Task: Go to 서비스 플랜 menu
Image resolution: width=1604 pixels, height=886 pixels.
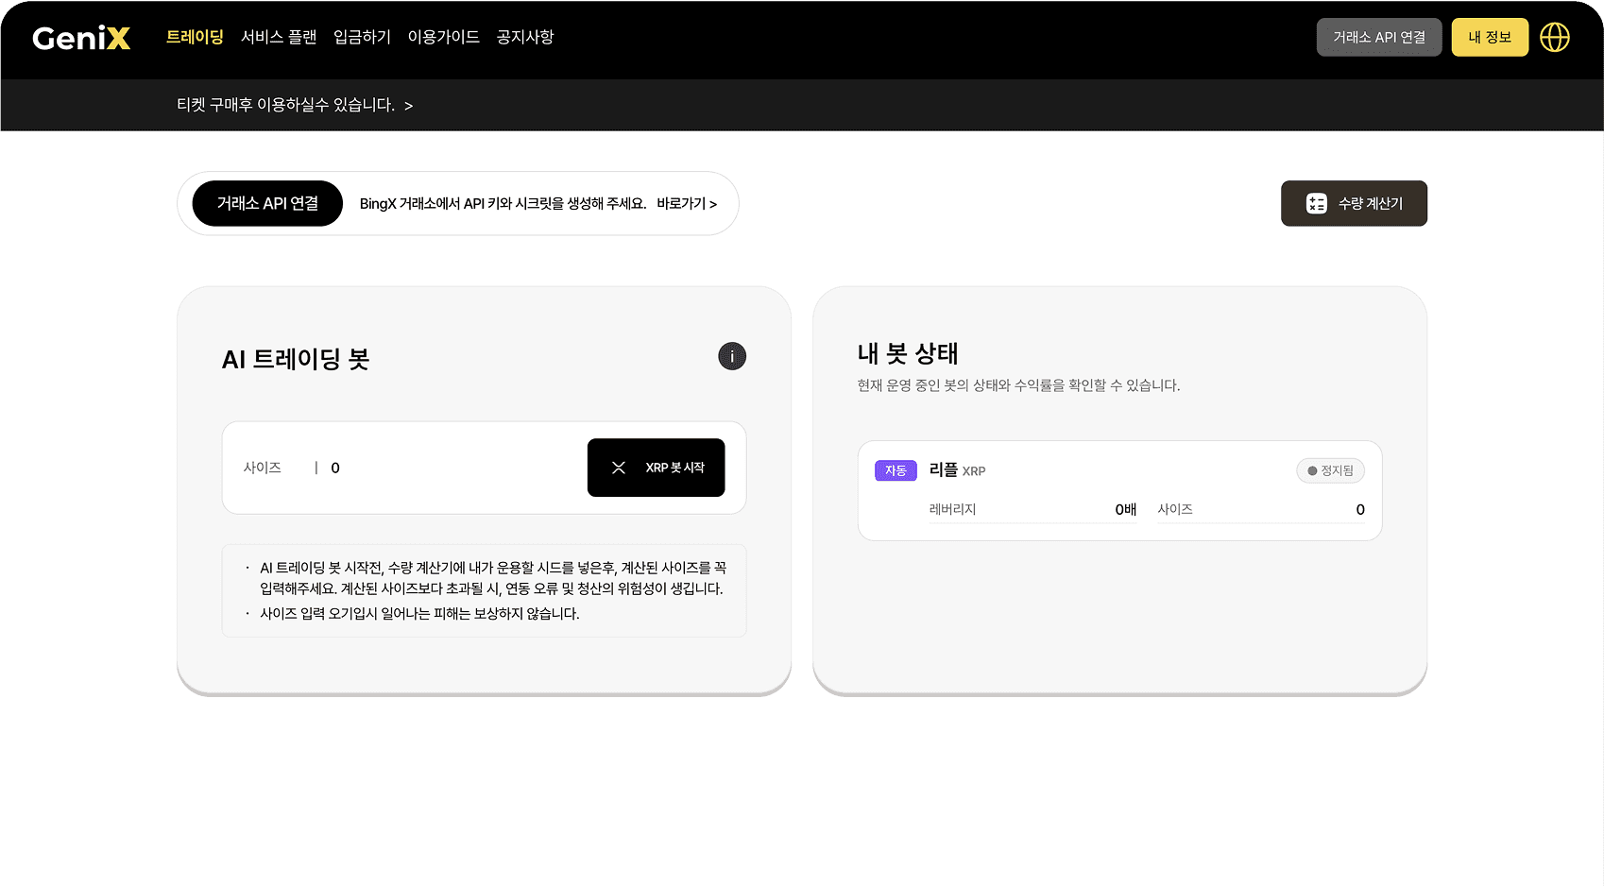Action: (x=279, y=37)
